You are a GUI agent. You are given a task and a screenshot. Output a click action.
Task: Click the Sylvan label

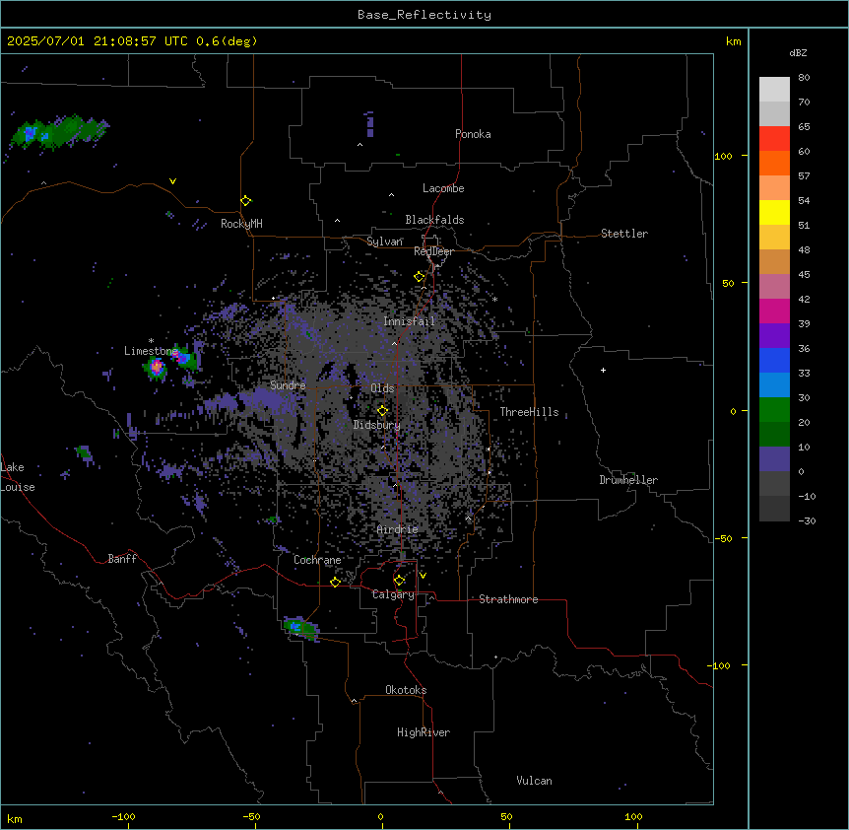tap(384, 242)
